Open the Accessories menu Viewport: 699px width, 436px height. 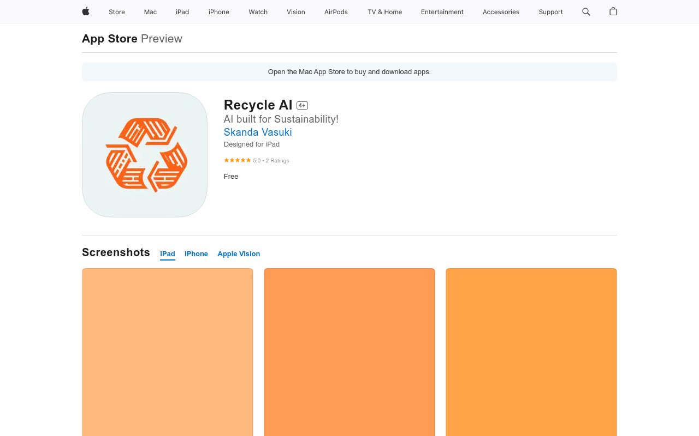click(501, 12)
